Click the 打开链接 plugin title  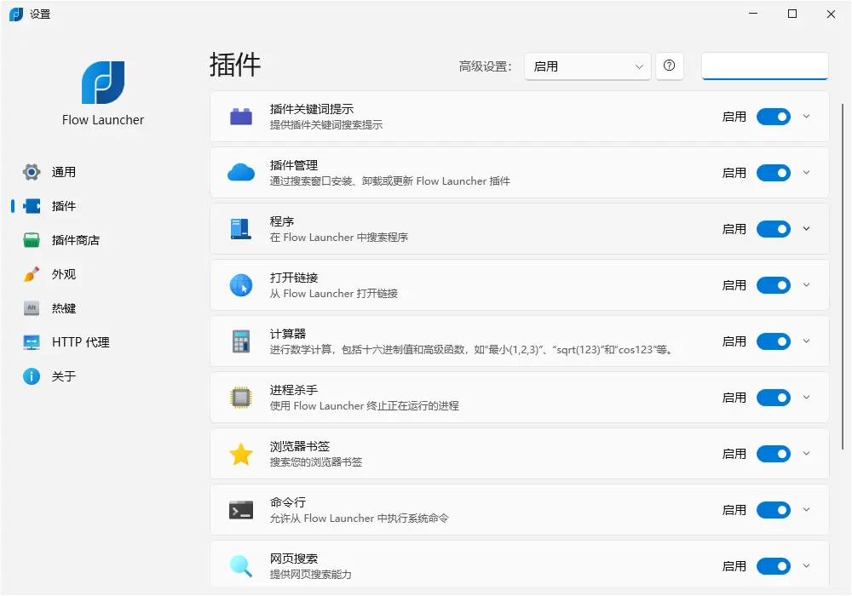[x=294, y=278]
